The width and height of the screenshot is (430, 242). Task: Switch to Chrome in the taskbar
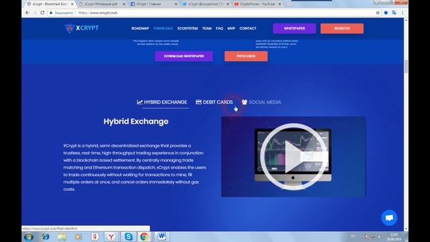(144, 237)
